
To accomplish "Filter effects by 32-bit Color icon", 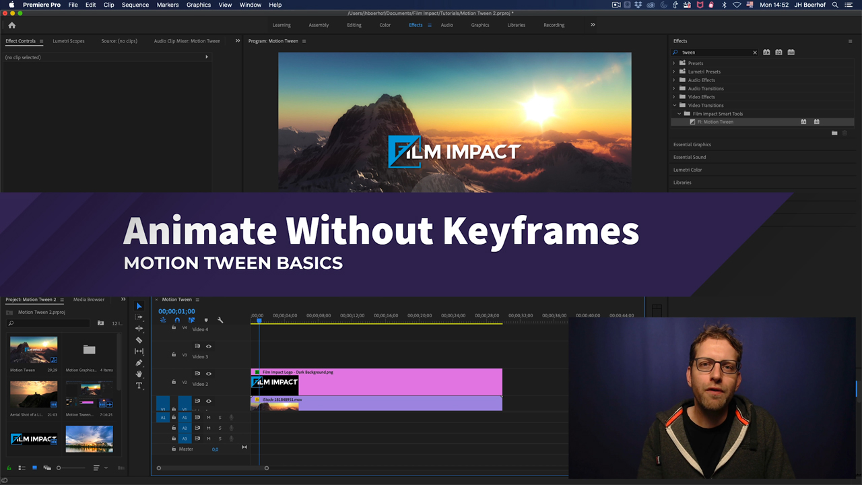I will click(x=778, y=52).
